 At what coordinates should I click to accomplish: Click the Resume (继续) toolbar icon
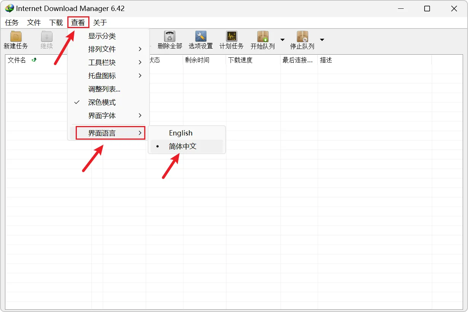tap(47, 36)
